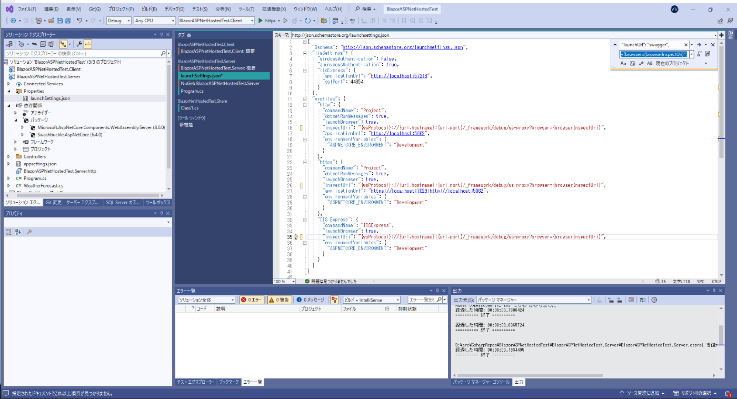Open ビルド + IntelliSense dropdown in error list

pos(372,300)
